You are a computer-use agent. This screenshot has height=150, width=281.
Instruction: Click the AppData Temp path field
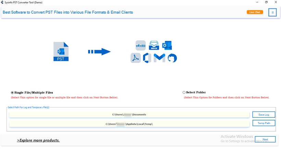coord(129,124)
